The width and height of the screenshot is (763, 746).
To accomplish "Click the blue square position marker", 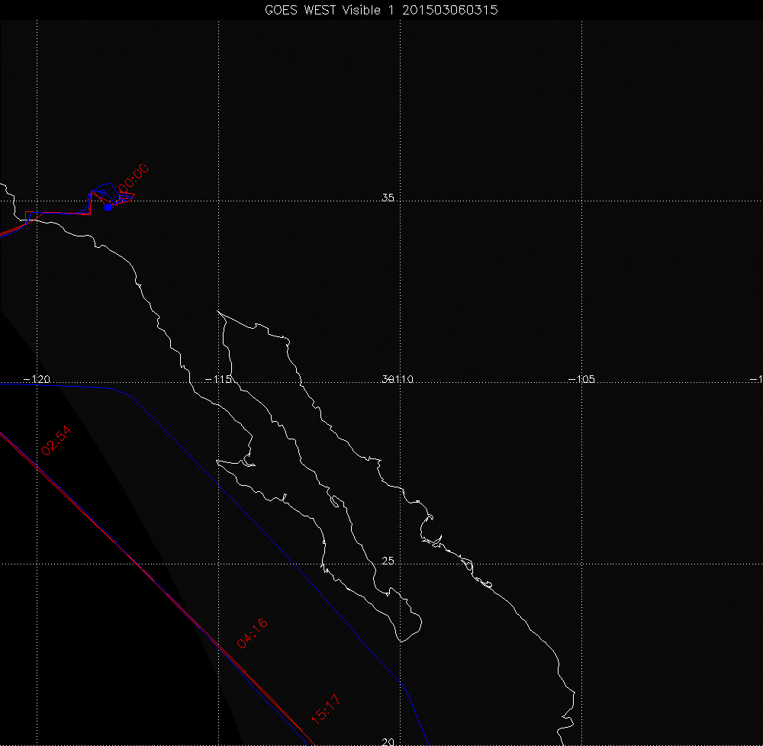I will [x=108, y=207].
